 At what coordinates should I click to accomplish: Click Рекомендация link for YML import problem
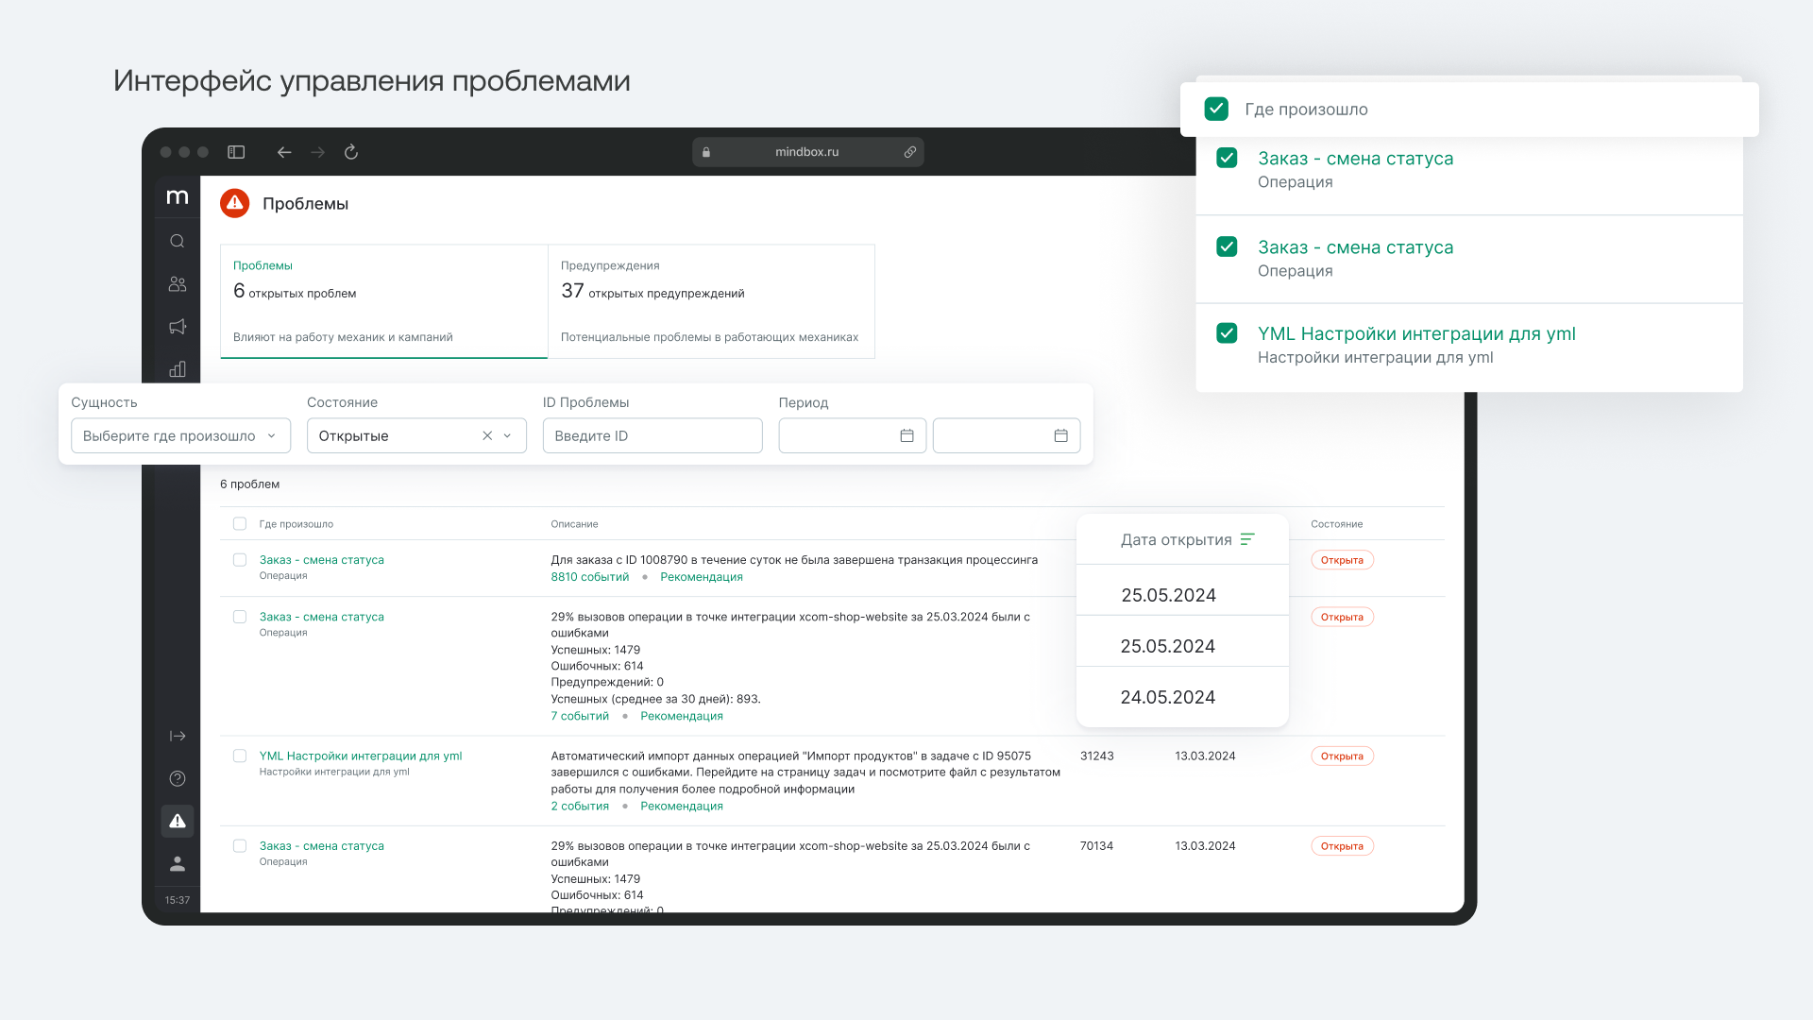point(681,806)
